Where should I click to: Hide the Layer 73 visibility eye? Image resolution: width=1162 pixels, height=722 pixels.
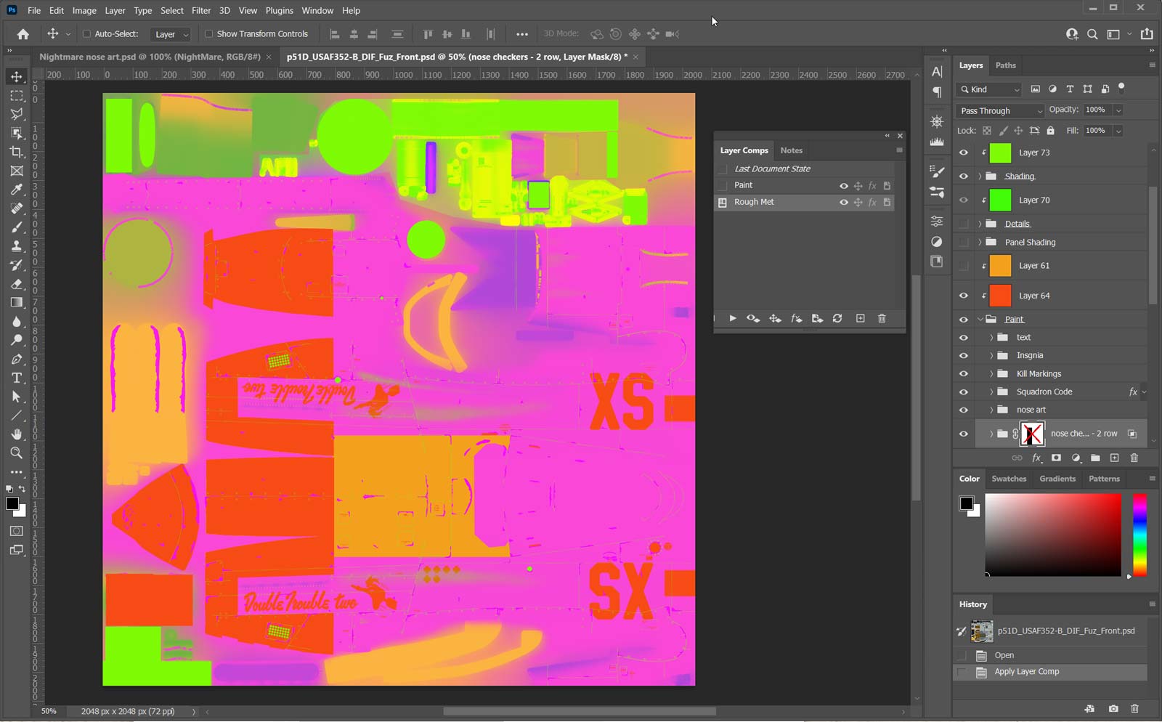pos(964,153)
